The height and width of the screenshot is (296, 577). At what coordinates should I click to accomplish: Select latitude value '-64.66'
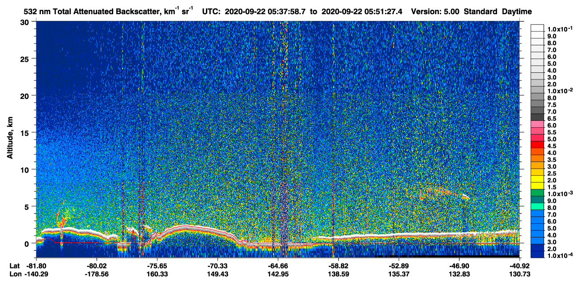coord(278,266)
